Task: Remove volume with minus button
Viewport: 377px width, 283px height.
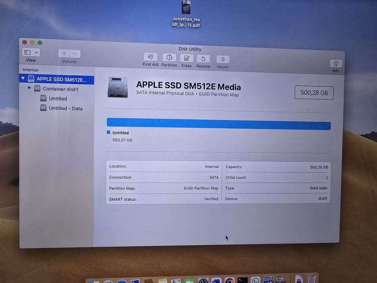Action: pos(75,54)
